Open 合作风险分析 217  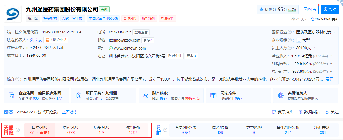tap(288, 130)
